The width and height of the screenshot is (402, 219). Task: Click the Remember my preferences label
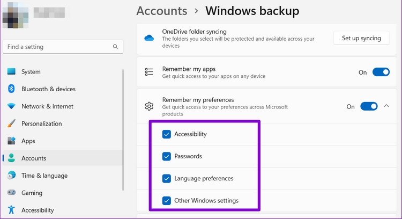coord(198,100)
